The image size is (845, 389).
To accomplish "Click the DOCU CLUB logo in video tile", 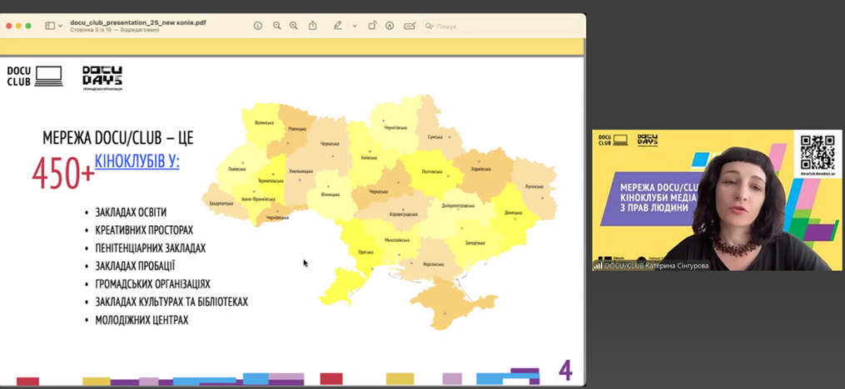I will [x=614, y=140].
